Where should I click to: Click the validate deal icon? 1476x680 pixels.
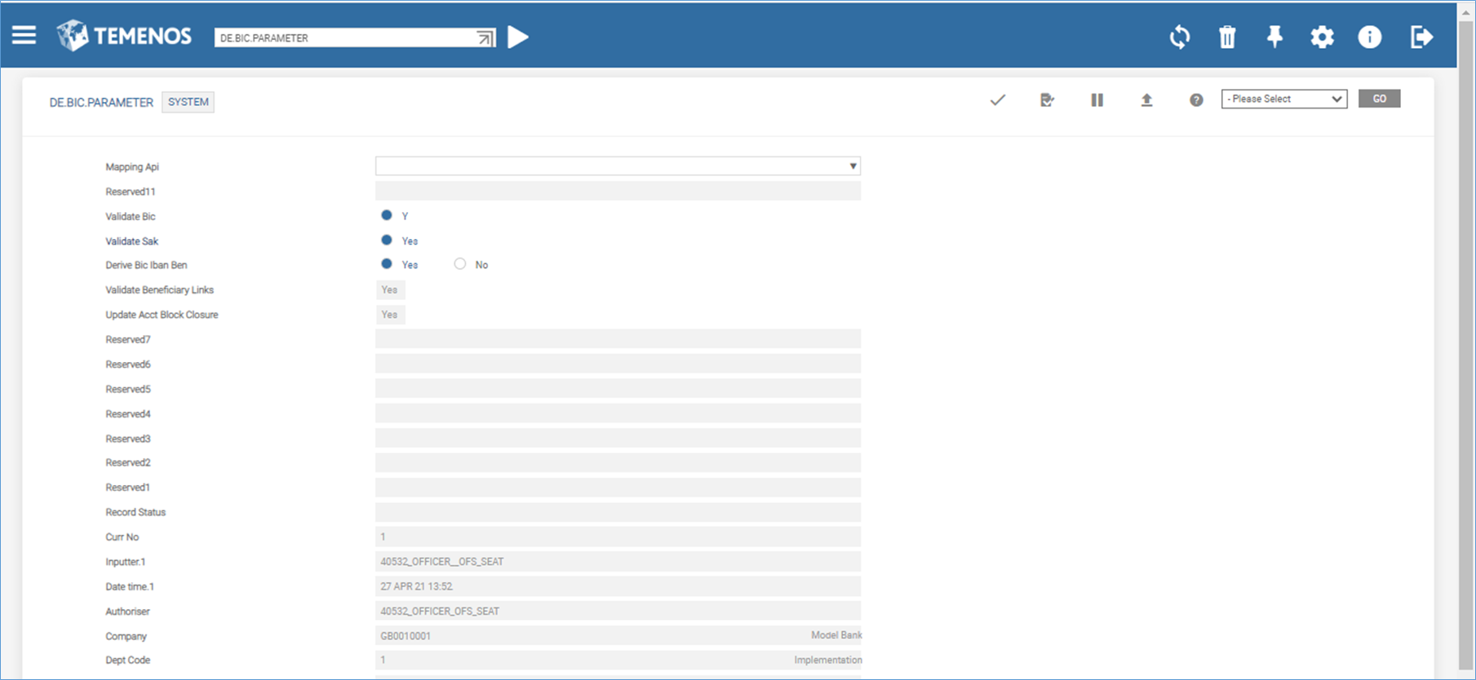point(1047,100)
